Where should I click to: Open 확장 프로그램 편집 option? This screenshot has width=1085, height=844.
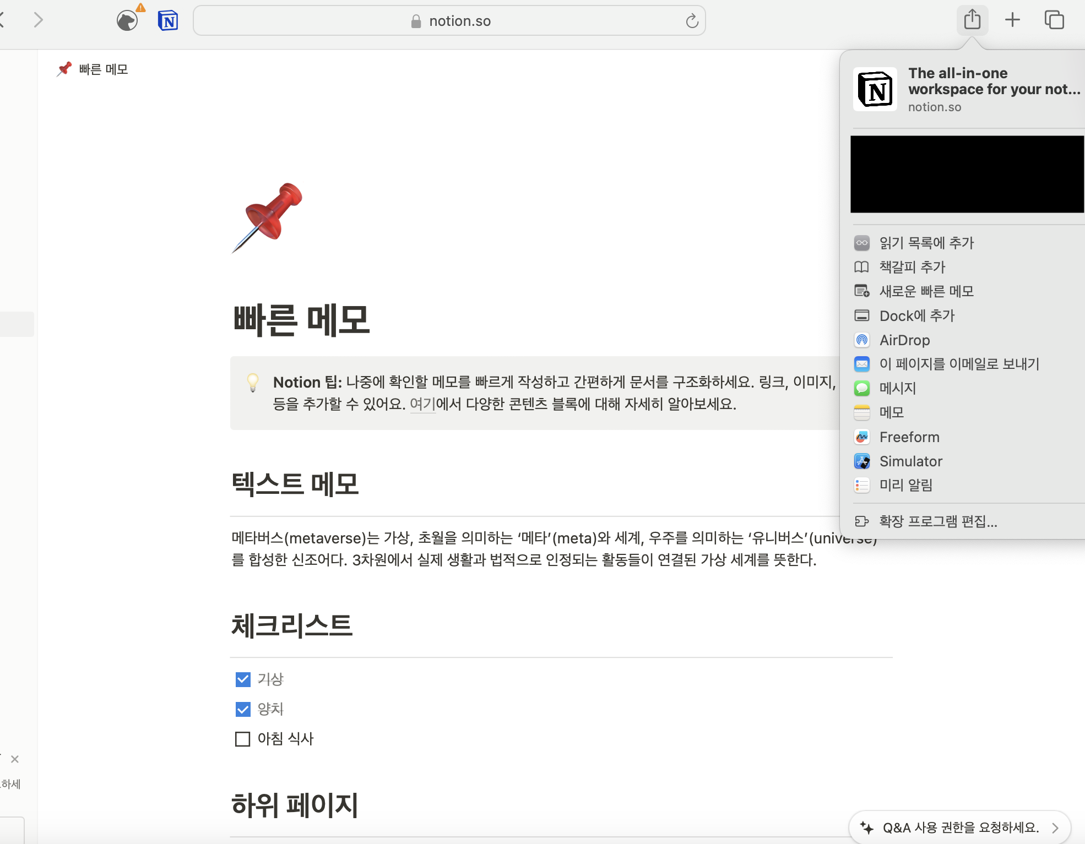pyautogui.click(x=938, y=521)
